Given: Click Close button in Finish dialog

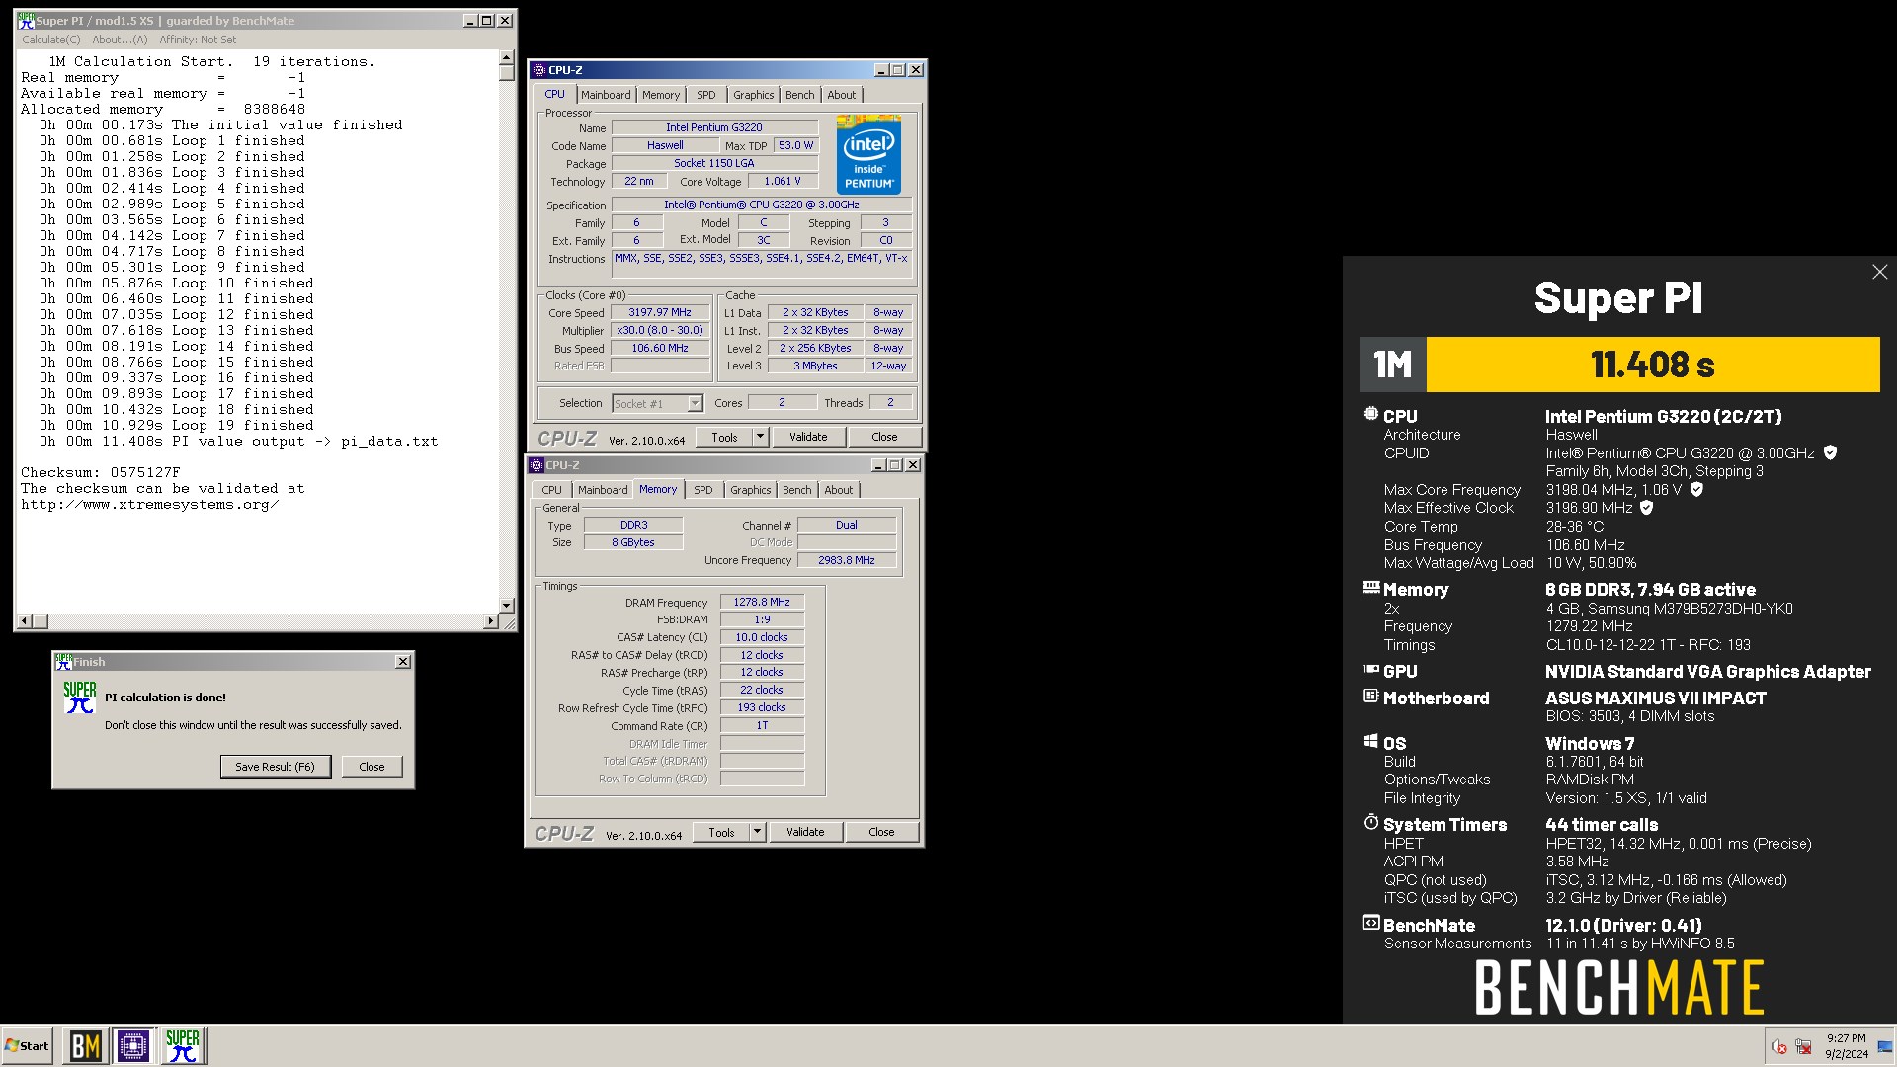Looking at the screenshot, I should tap(371, 767).
